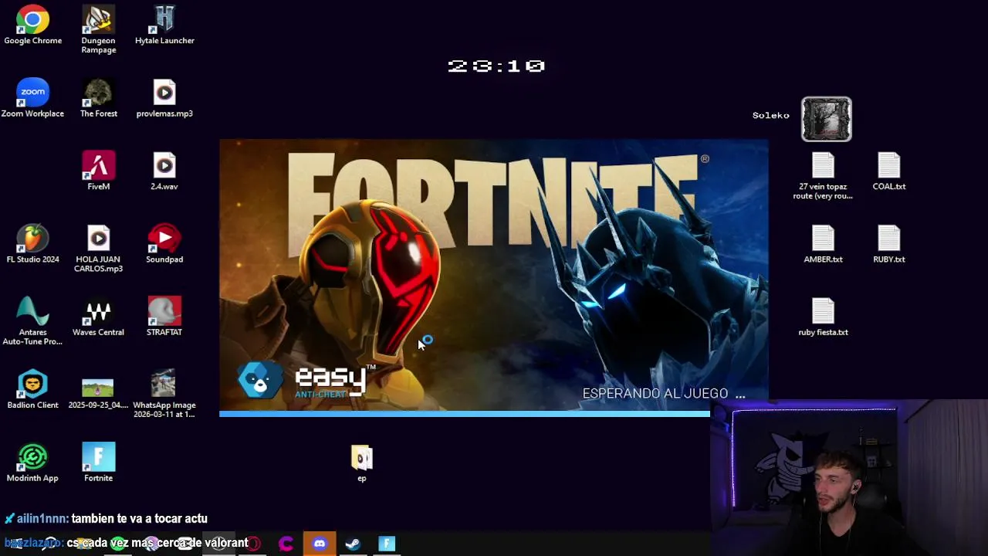Click the Soleko album art thumbnail

coord(827,119)
